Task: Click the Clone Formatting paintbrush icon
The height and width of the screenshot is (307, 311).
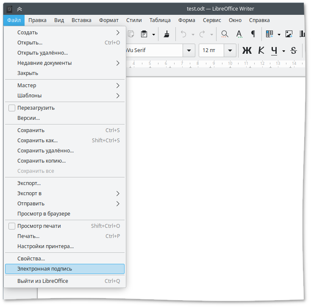Action: click(167, 34)
